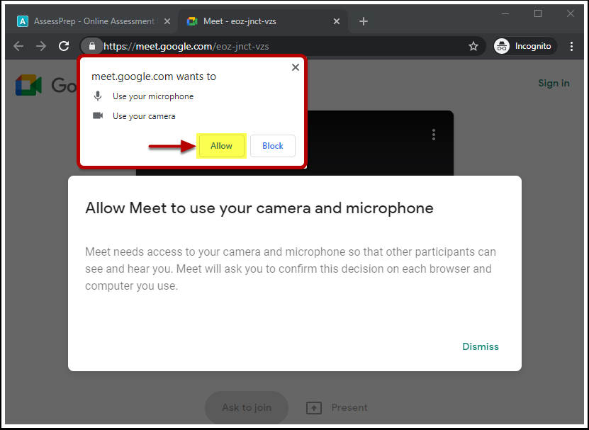Viewport: 589px width, 430px height.
Task: Click the microphone icon in the popup
Action: point(98,96)
